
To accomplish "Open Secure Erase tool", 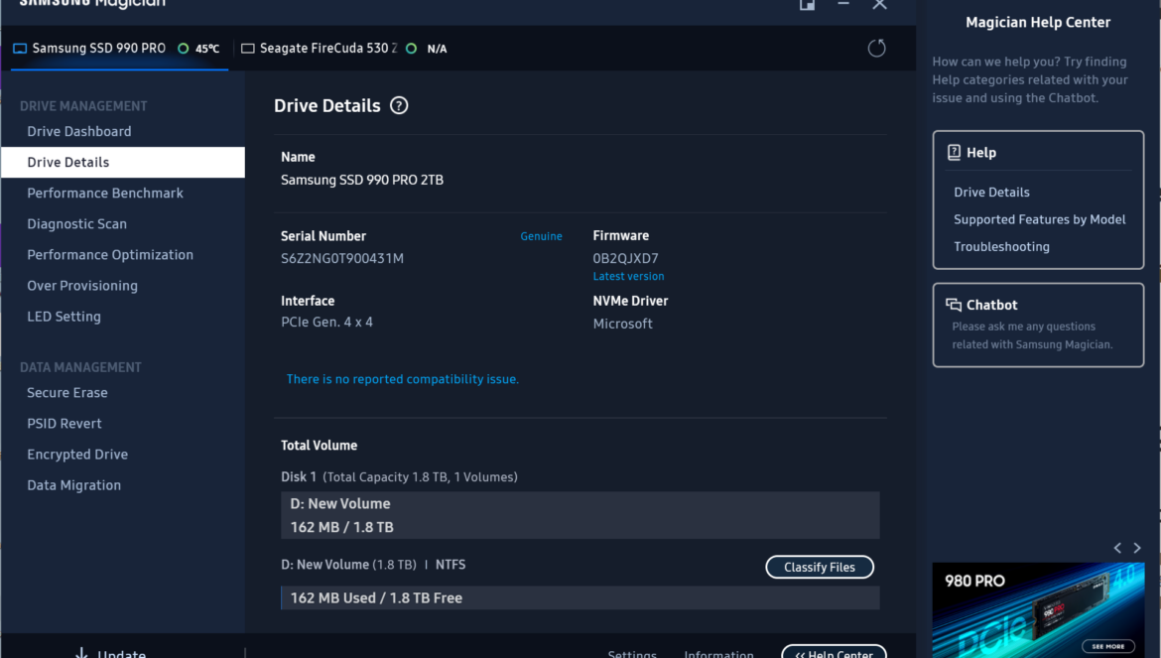I will pyautogui.click(x=67, y=393).
